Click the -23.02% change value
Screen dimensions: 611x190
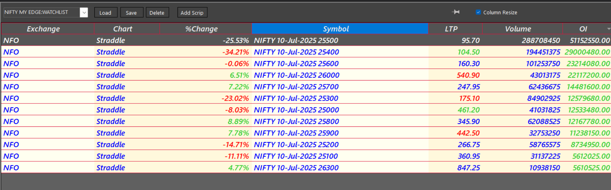pos(235,98)
